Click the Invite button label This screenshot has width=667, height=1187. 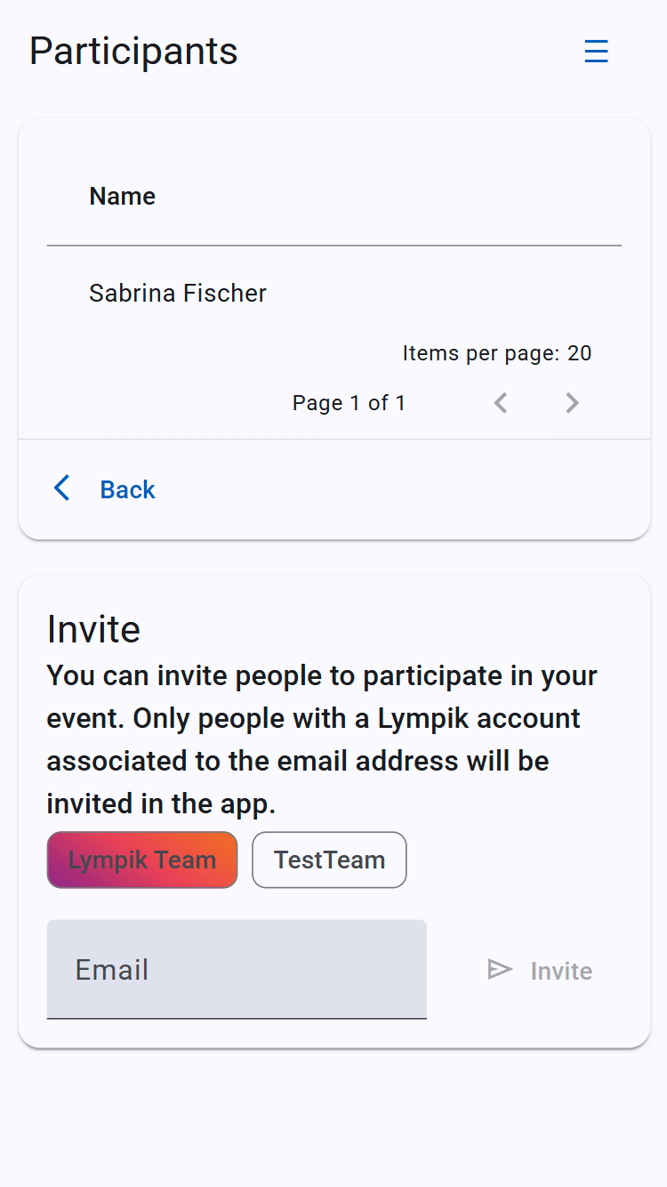pyautogui.click(x=561, y=971)
